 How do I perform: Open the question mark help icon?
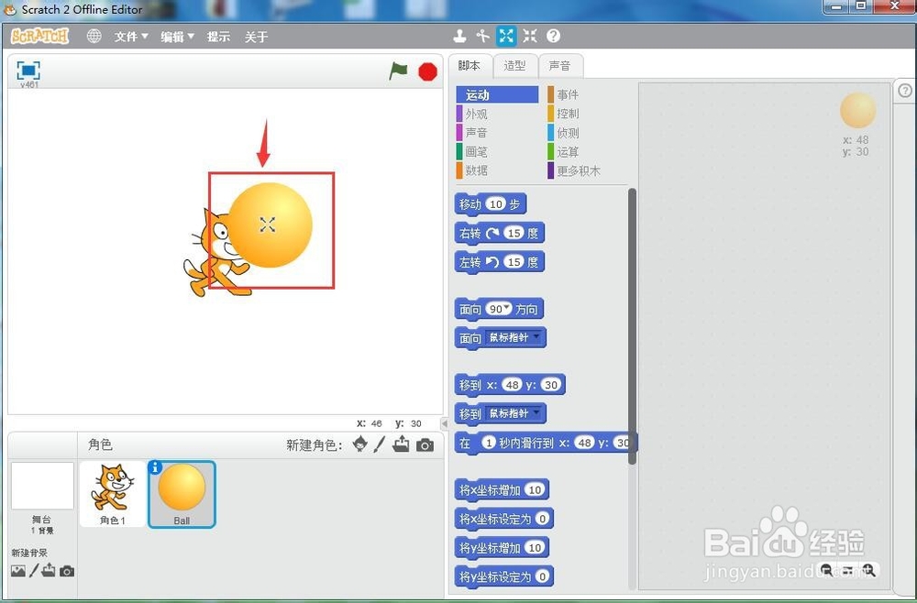pyautogui.click(x=552, y=36)
